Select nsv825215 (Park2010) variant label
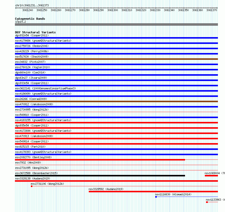225x212 pixels. (30, 147)
